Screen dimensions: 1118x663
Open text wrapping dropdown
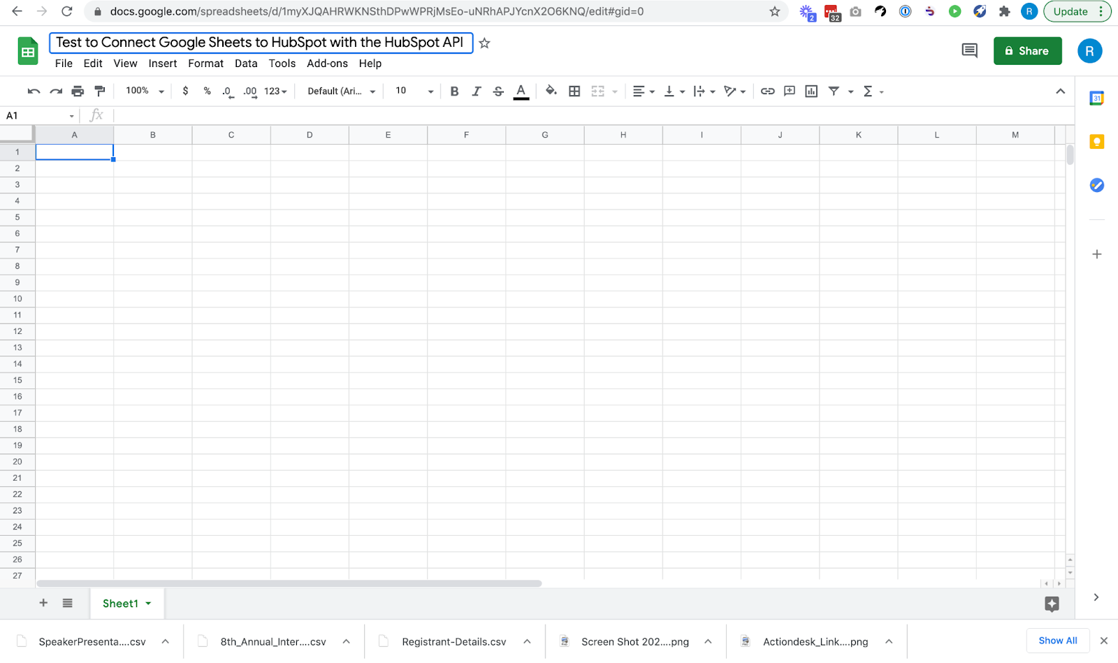(704, 92)
